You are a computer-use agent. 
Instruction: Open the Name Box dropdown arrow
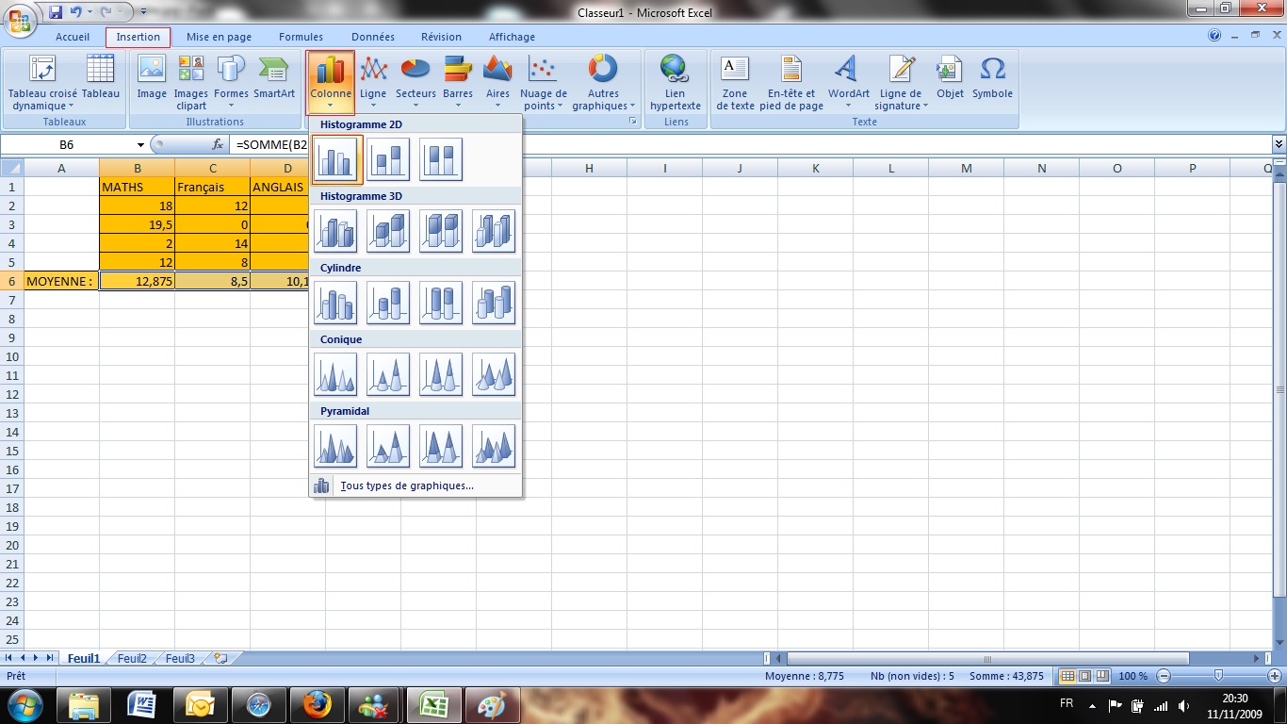point(140,145)
